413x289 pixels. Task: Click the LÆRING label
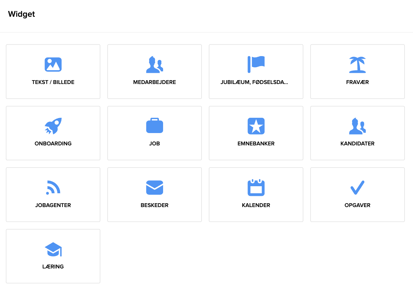[x=53, y=267]
